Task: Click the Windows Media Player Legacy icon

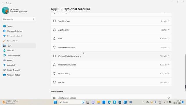Action: click(54, 56)
